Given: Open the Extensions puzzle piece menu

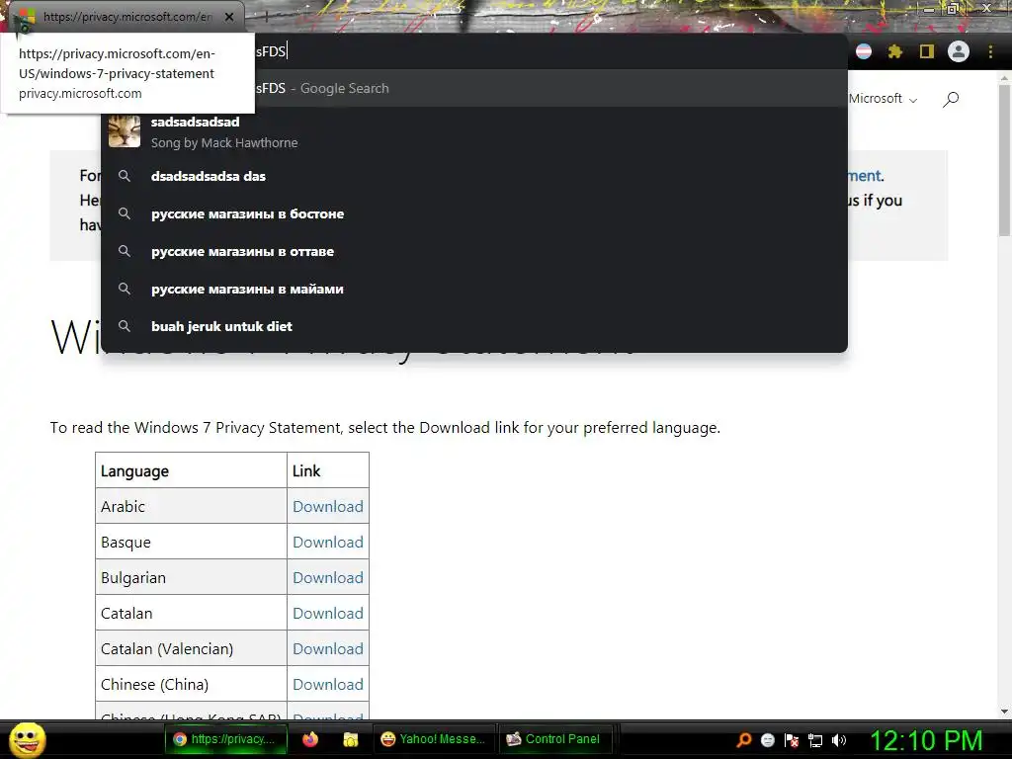Looking at the screenshot, I should pyautogui.click(x=895, y=51).
